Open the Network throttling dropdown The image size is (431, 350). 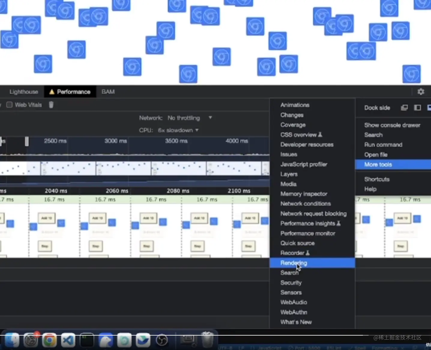(190, 118)
